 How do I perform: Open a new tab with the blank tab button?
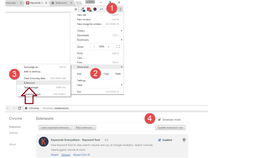point(78,3)
